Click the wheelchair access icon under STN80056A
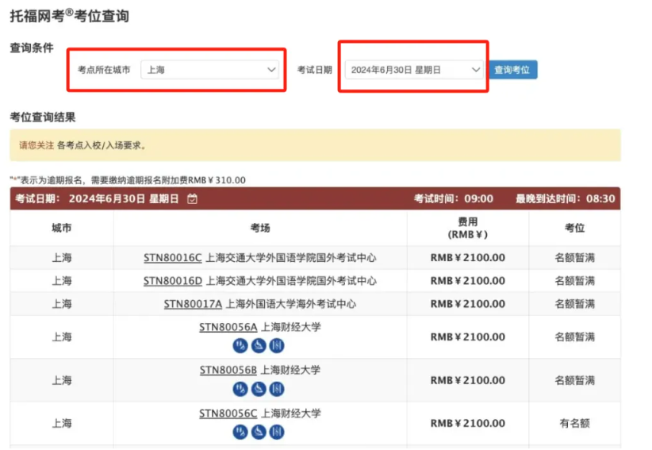652x450 pixels. tap(259, 345)
